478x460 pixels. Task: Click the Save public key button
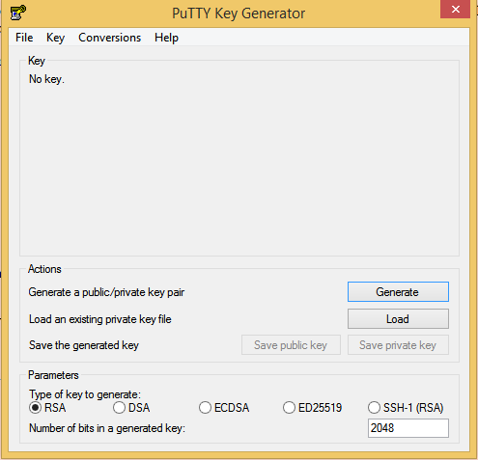click(x=291, y=345)
